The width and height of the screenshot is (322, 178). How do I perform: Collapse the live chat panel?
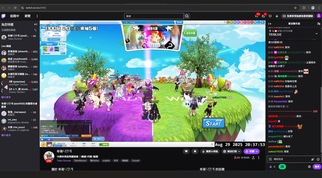(x=270, y=24)
